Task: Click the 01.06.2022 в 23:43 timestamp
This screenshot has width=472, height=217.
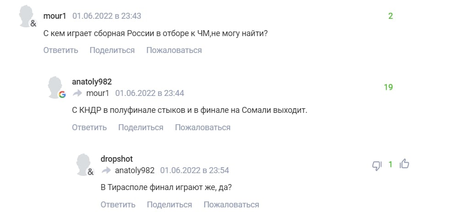Action: 107,16
